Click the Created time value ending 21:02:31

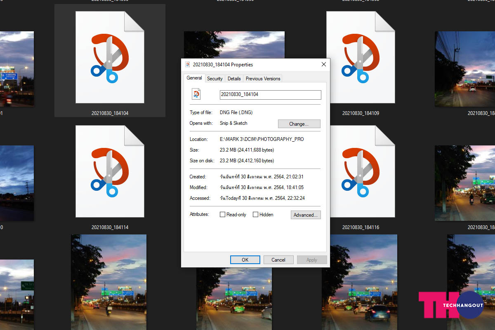(x=262, y=177)
